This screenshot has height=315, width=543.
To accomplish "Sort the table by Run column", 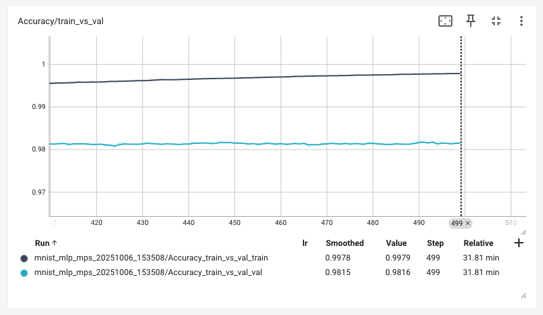I will point(46,243).
